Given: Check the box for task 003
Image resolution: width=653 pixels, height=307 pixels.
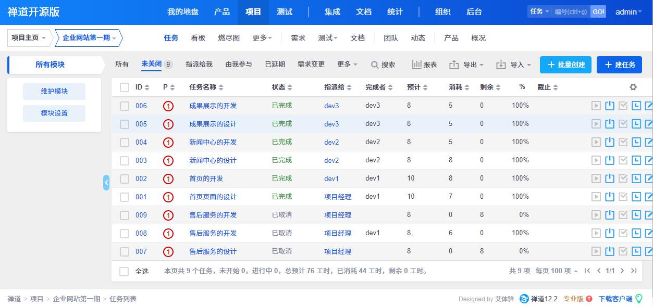Looking at the screenshot, I should tap(124, 161).
